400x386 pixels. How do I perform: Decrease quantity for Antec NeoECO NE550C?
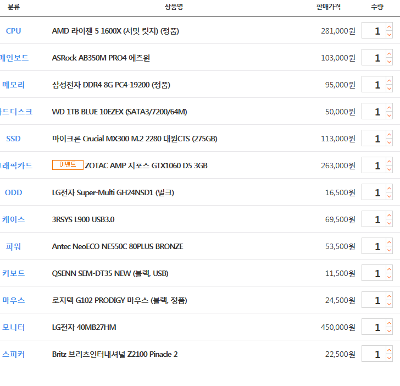[389, 250]
